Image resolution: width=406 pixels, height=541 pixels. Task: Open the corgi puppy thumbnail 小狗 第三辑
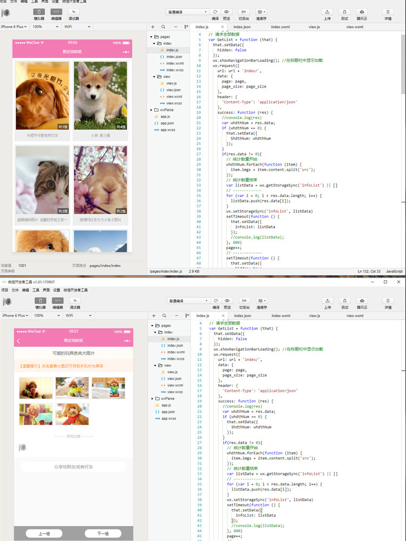click(x=100, y=96)
